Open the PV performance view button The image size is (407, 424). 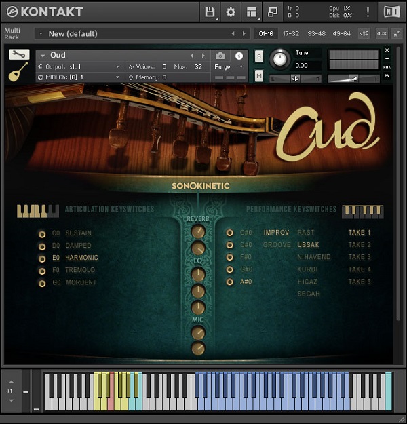pos(387,75)
